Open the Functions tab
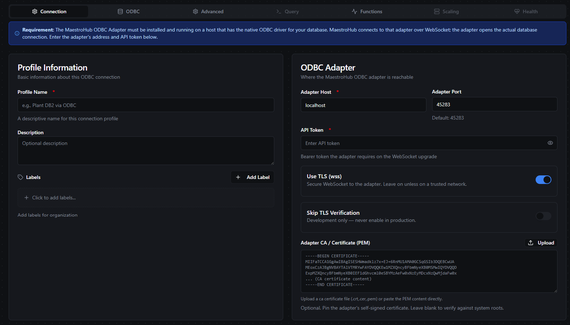The height and width of the screenshot is (325, 570). 367,11
